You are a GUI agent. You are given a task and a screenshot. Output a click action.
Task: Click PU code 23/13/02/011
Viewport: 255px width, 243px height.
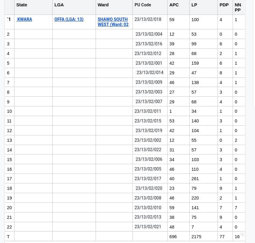(148, 111)
